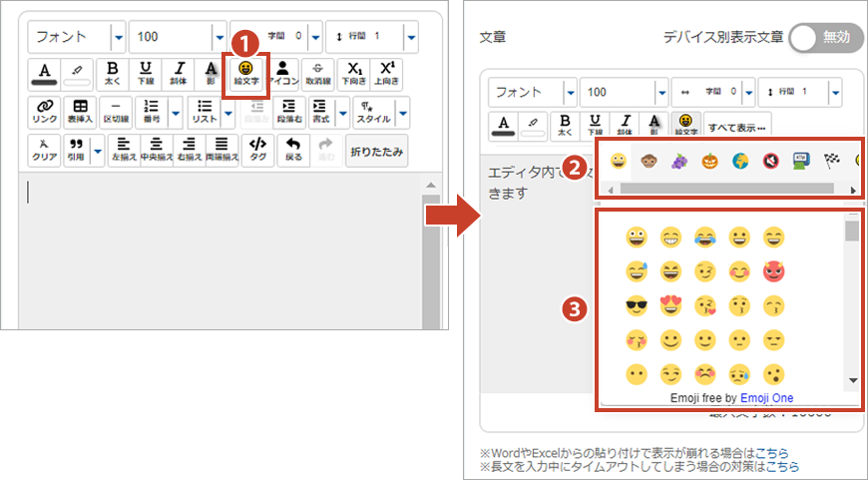Click the 折りたたみ collapse button

376,151
